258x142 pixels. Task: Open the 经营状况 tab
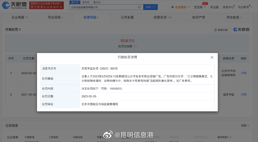162,17
